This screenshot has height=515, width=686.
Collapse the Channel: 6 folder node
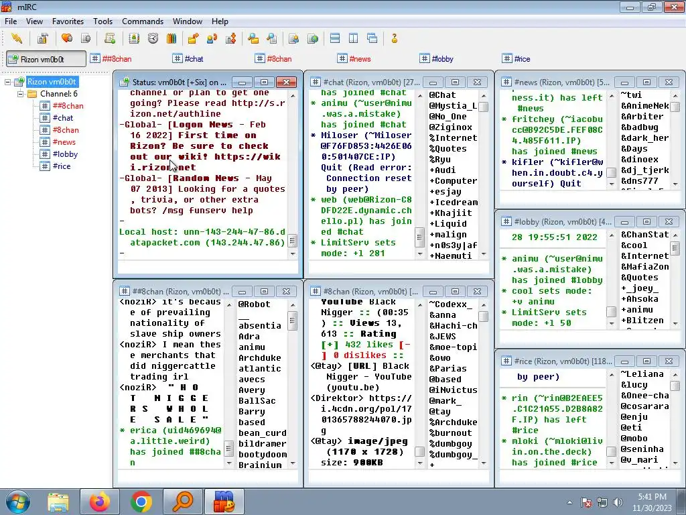click(20, 94)
